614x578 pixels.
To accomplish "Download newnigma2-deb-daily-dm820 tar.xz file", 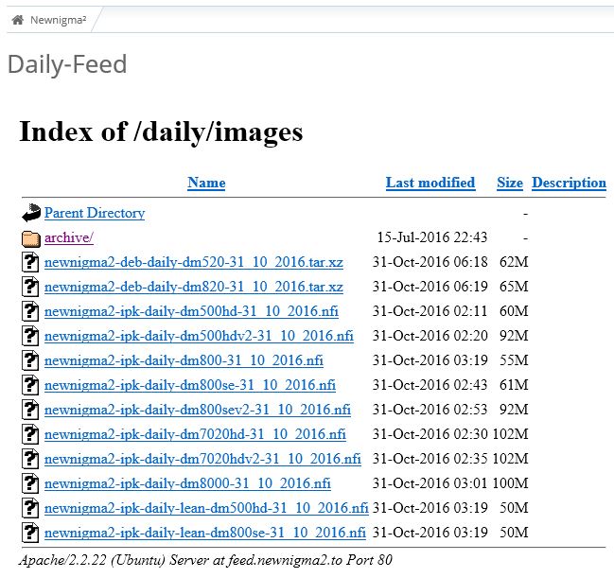I will coord(193,287).
